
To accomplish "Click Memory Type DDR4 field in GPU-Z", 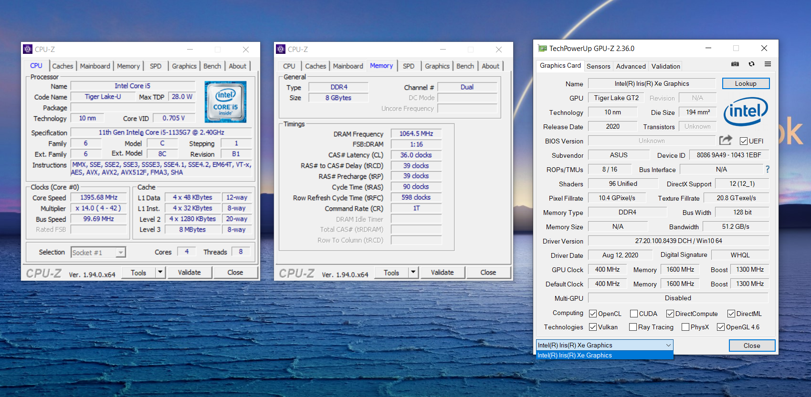I will [x=627, y=212].
